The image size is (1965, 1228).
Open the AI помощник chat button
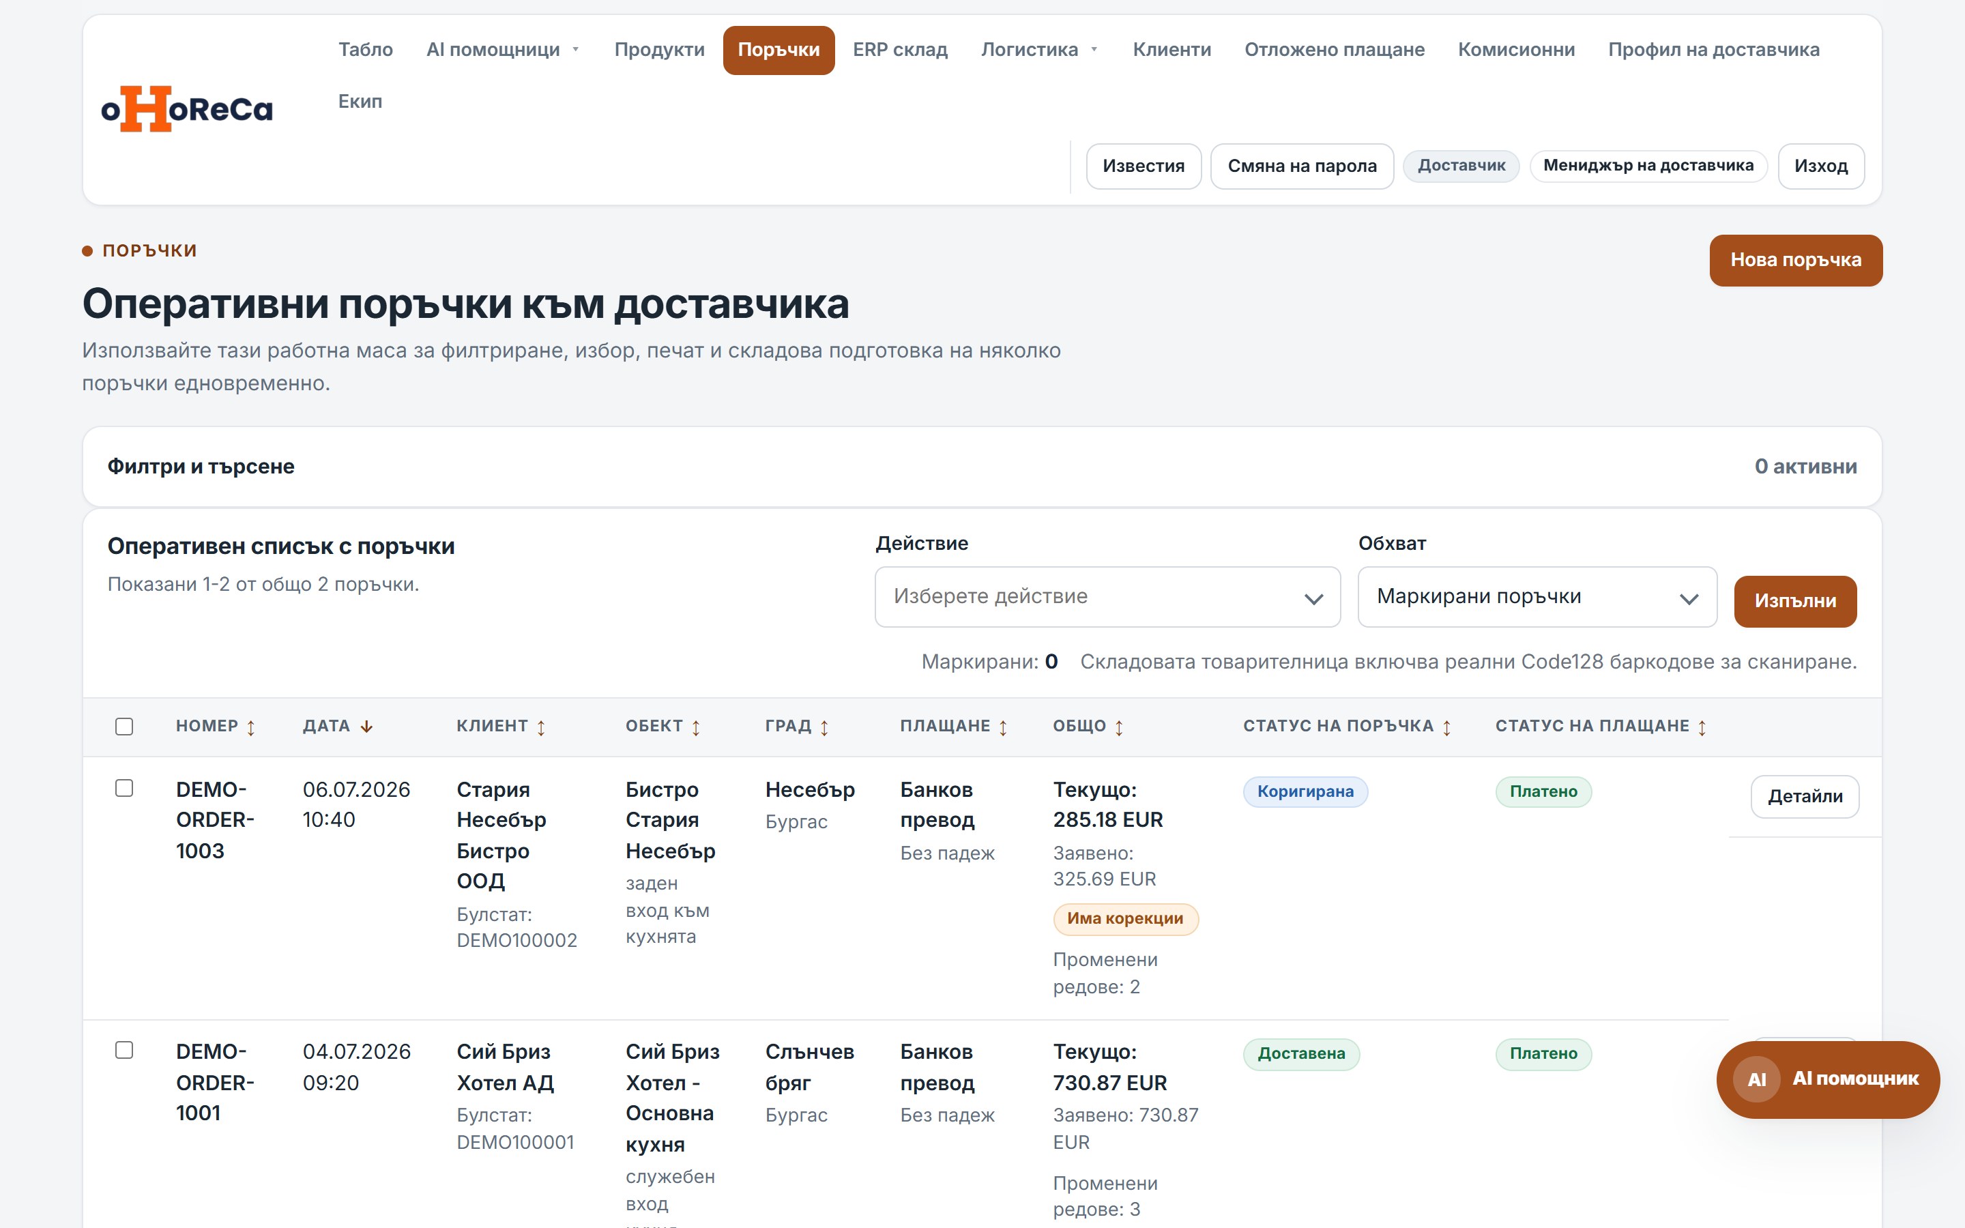click(x=1827, y=1079)
